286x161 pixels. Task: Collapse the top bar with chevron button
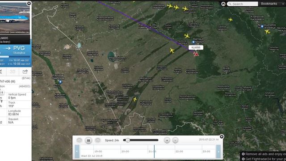pos(223,4)
